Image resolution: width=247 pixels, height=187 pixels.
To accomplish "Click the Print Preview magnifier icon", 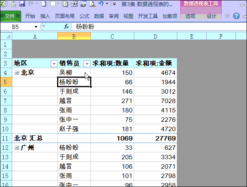I will [x=92, y=4].
